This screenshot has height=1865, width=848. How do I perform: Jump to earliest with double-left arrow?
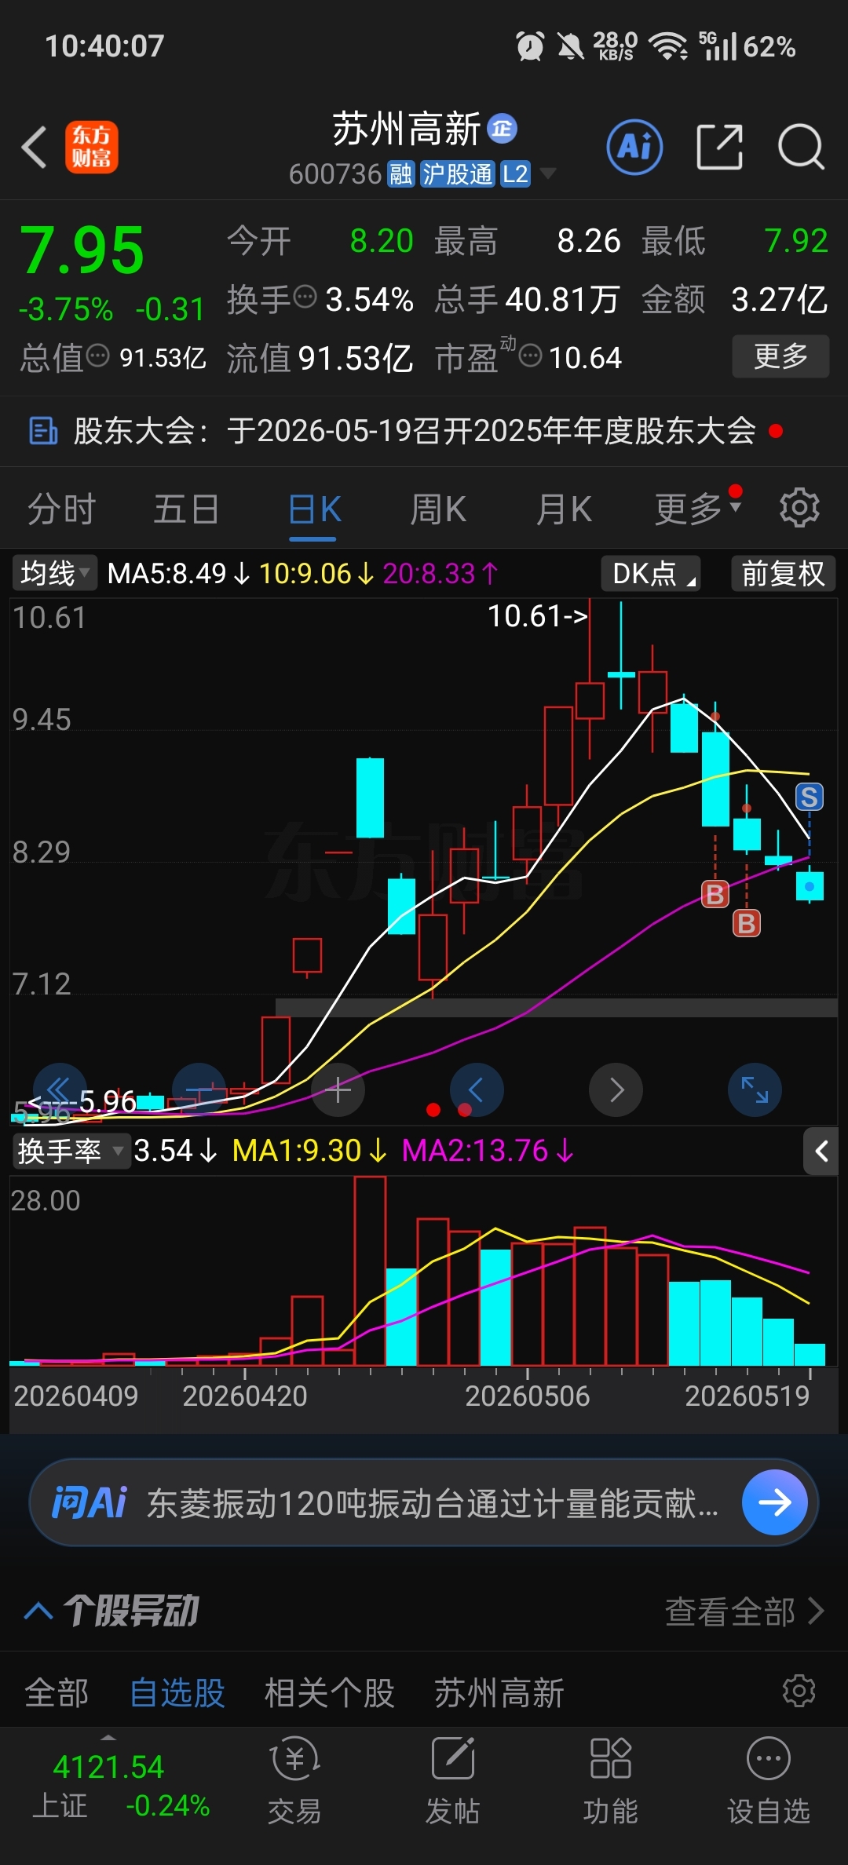click(60, 1089)
